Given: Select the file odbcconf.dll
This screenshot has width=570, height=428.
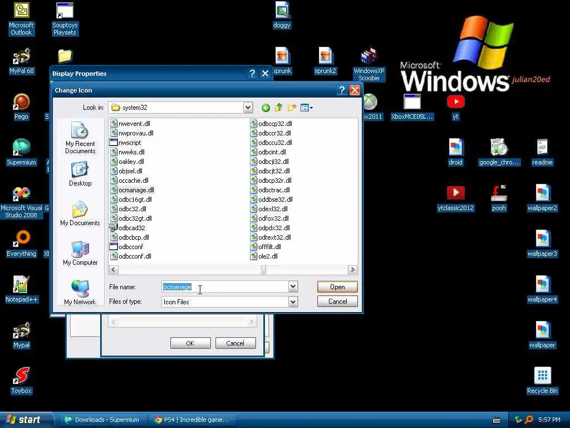Looking at the screenshot, I should (x=131, y=256).
